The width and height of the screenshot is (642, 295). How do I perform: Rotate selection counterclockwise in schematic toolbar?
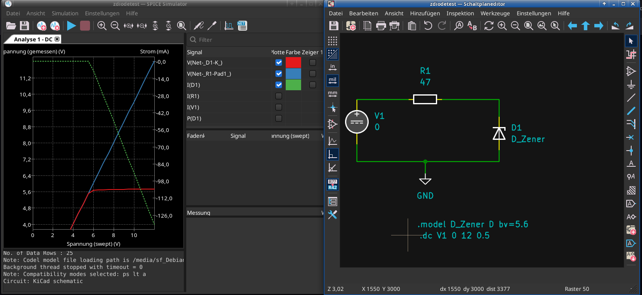[616, 26]
